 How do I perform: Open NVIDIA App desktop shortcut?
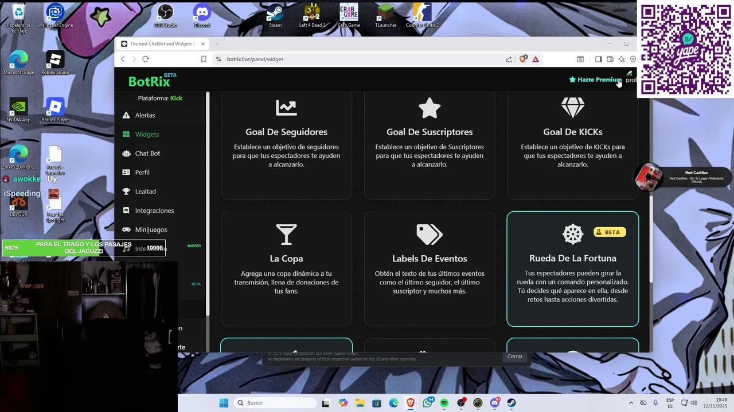click(x=18, y=110)
